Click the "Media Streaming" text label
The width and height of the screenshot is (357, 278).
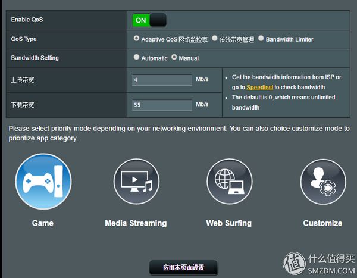click(x=136, y=223)
